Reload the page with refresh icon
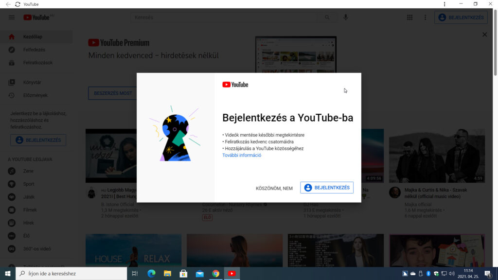The width and height of the screenshot is (498, 280). point(18,4)
